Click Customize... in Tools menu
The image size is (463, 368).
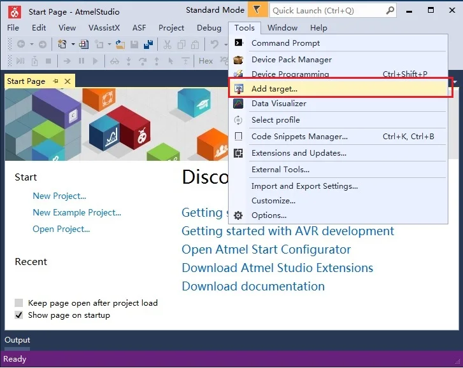click(x=339, y=201)
